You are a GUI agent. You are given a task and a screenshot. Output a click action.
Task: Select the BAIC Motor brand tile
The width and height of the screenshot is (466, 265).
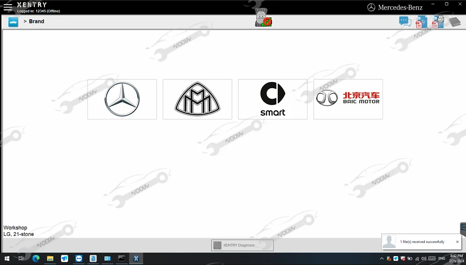coord(348,99)
